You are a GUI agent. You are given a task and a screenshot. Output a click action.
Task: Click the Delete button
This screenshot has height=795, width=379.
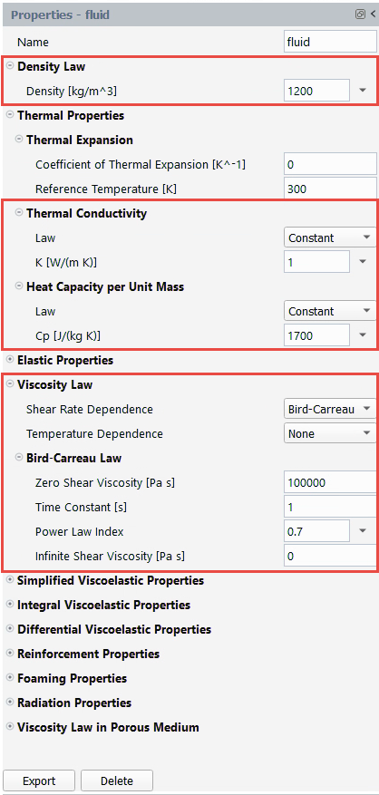tap(117, 780)
